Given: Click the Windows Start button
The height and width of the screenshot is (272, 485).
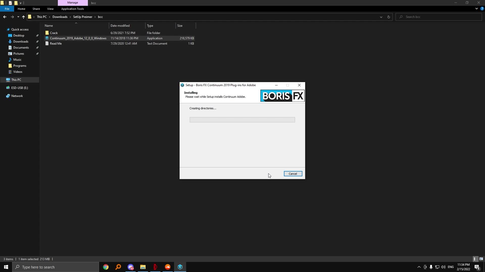Looking at the screenshot, I should (6, 267).
